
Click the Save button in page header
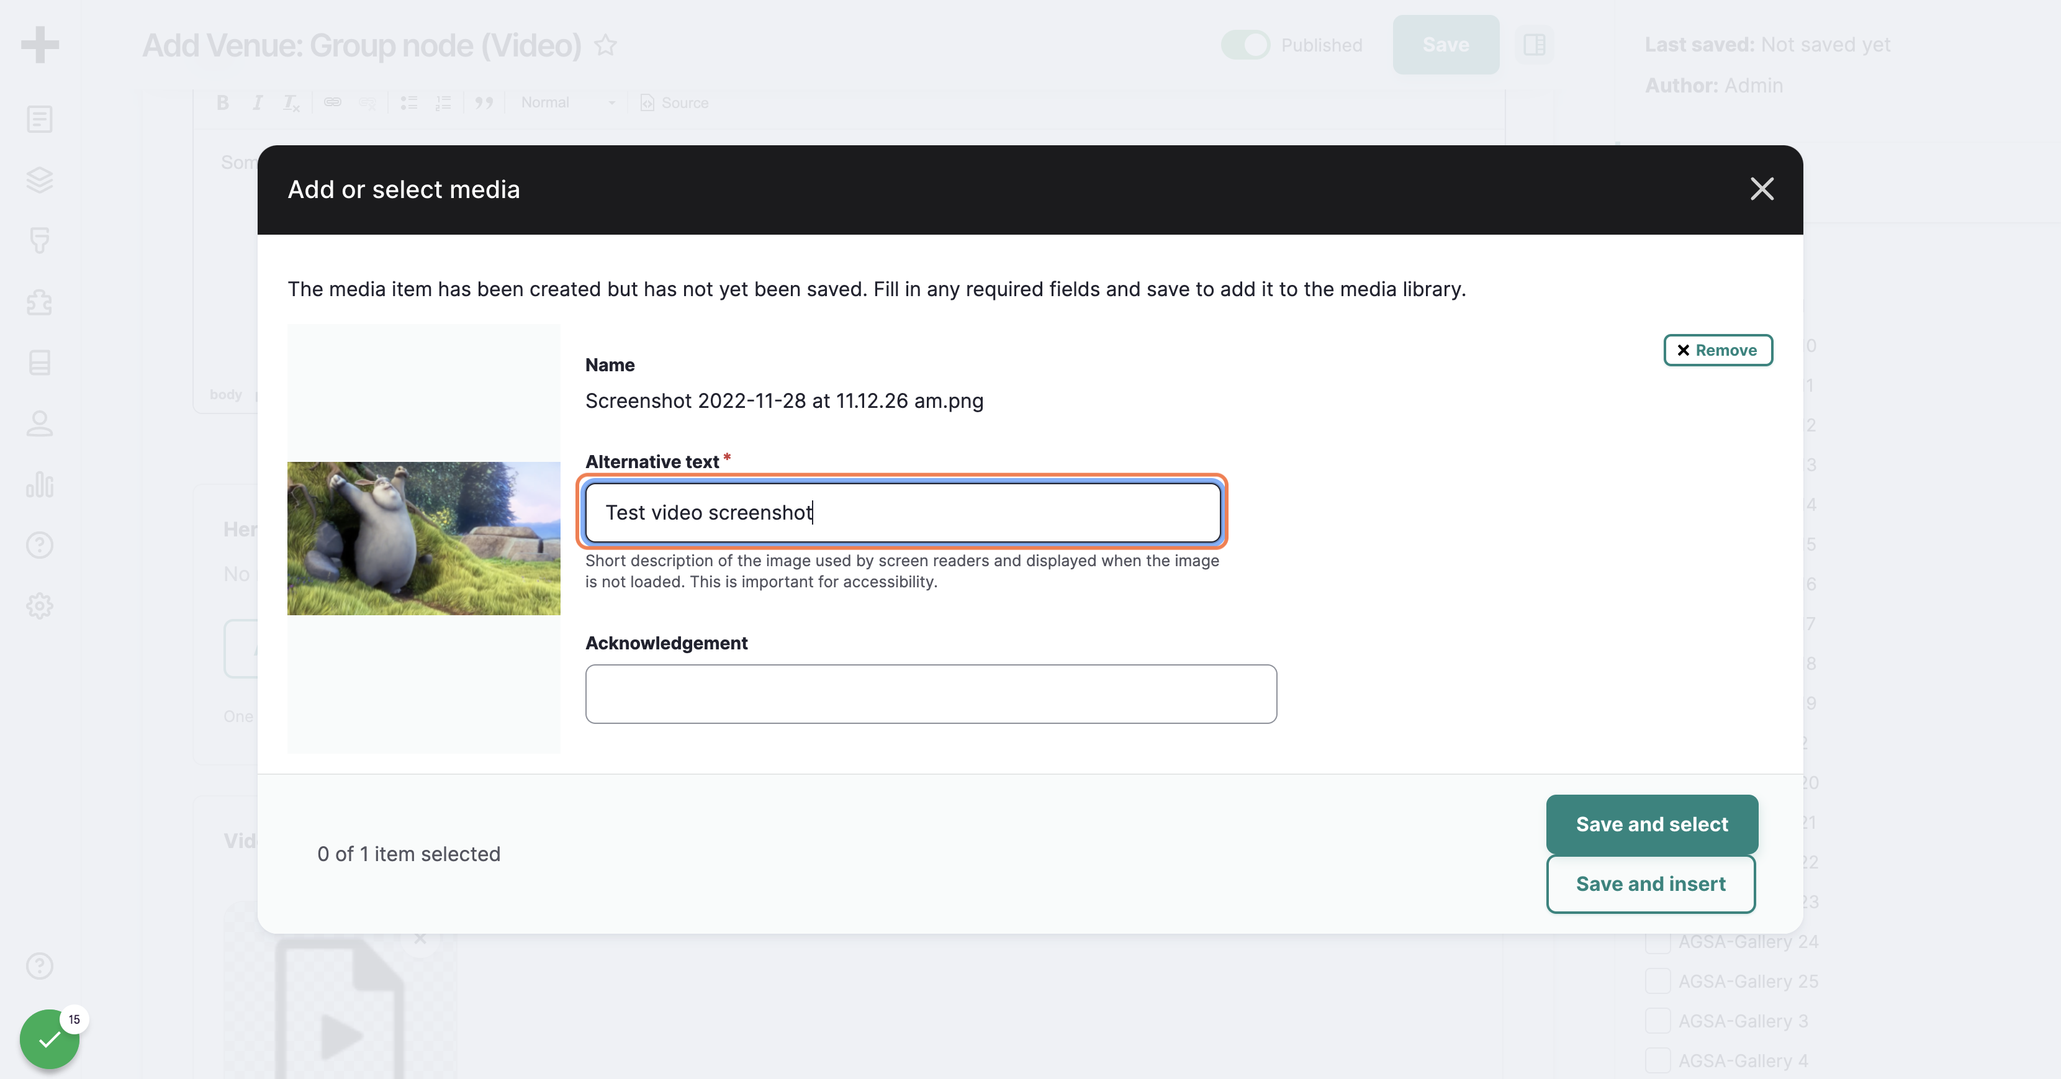[1446, 45]
